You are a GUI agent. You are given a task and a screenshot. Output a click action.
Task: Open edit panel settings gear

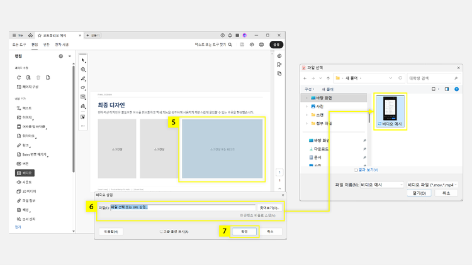pyautogui.click(x=61, y=56)
